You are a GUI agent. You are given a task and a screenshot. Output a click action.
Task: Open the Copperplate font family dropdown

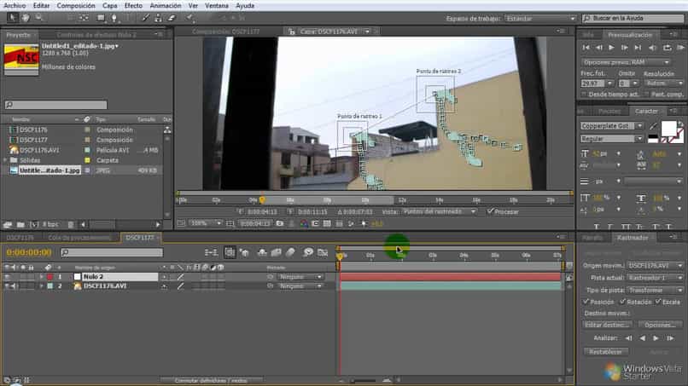click(x=611, y=126)
